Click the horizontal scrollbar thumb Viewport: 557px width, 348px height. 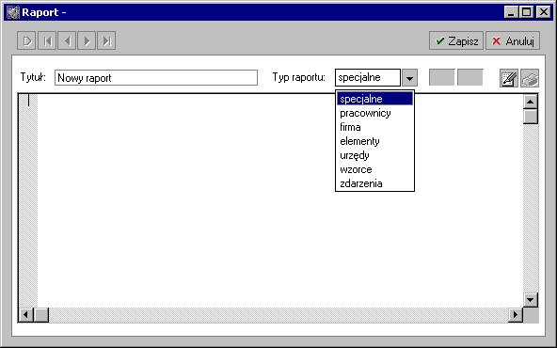41,315
